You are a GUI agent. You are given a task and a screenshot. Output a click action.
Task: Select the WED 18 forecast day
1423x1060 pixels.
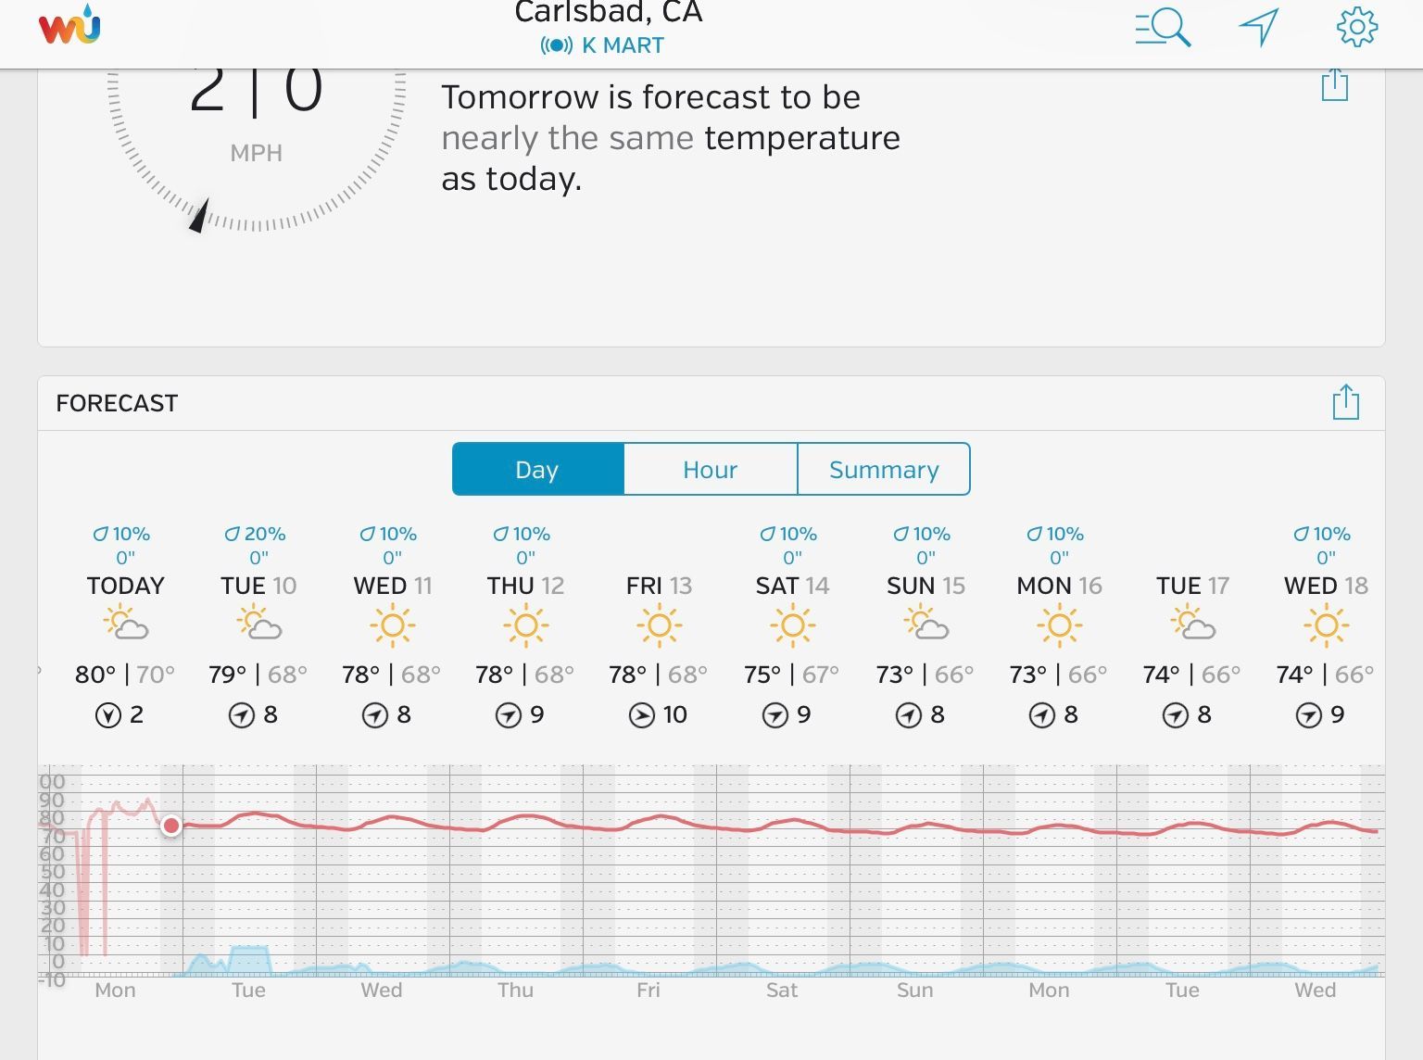click(1326, 586)
